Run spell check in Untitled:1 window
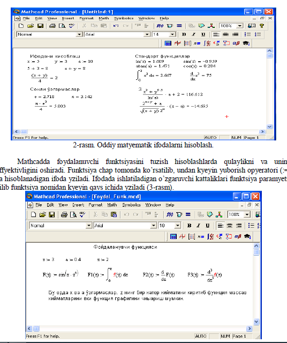 tap(72, 26)
